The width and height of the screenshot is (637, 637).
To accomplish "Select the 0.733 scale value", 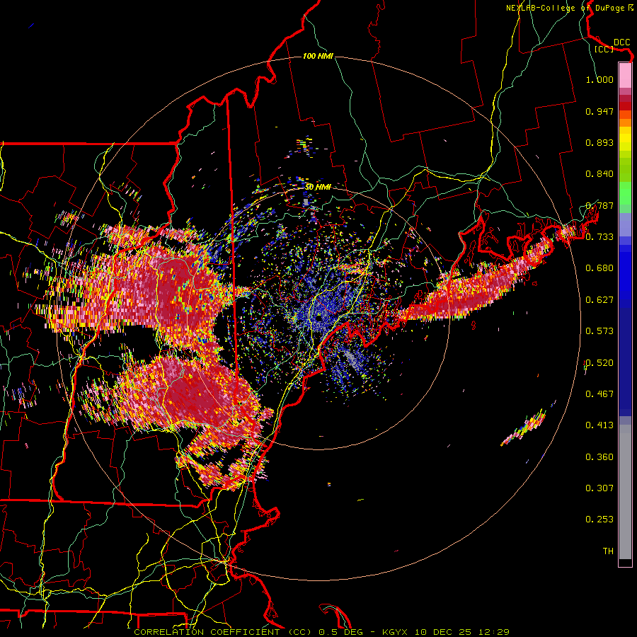I will coord(599,237).
